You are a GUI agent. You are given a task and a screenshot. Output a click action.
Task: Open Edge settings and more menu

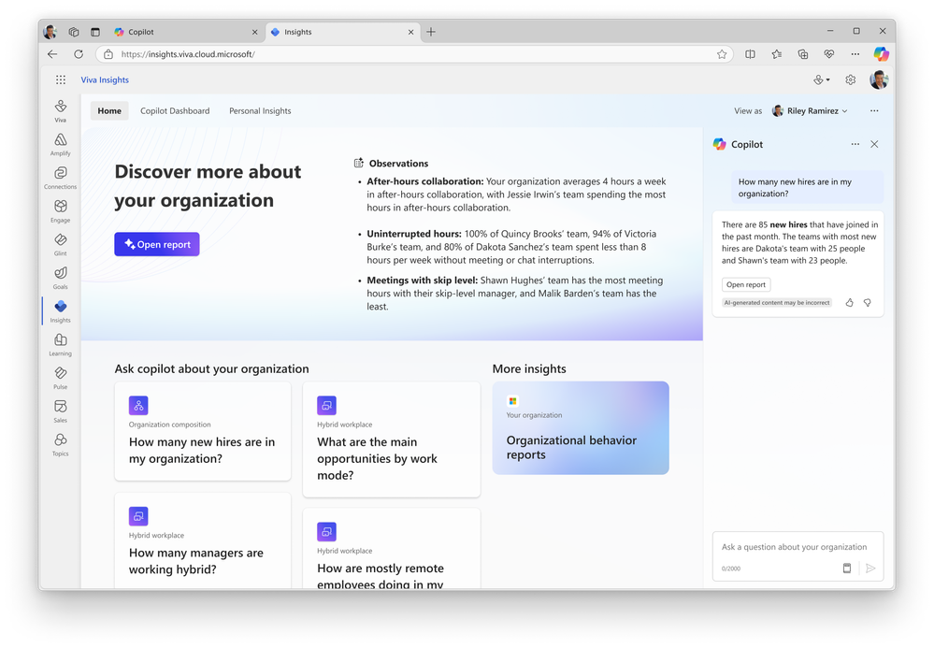click(855, 54)
